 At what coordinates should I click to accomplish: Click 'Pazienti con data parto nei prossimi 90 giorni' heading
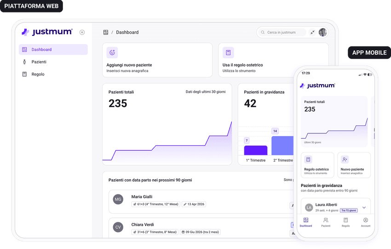tap(150, 180)
